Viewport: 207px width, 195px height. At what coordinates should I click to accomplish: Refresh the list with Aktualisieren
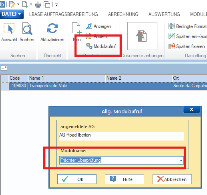coord(52,28)
